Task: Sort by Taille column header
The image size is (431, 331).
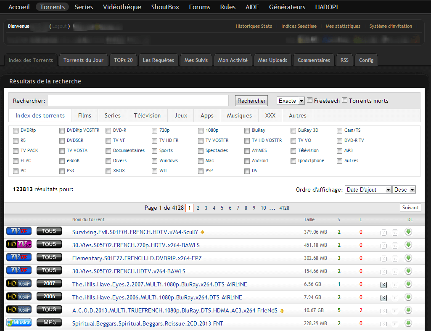Action: pyautogui.click(x=309, y=219)
